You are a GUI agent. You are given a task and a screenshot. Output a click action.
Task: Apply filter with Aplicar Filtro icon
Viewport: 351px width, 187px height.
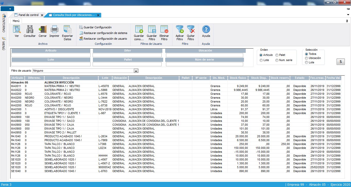coord(180,30)
